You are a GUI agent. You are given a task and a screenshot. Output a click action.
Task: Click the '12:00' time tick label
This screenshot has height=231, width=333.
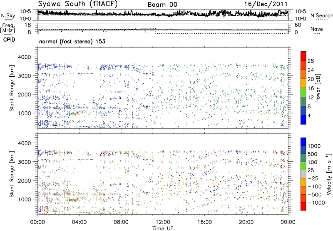[x=163, y=222]
